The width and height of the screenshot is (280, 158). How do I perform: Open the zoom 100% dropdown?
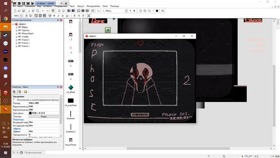pos(21,16)
